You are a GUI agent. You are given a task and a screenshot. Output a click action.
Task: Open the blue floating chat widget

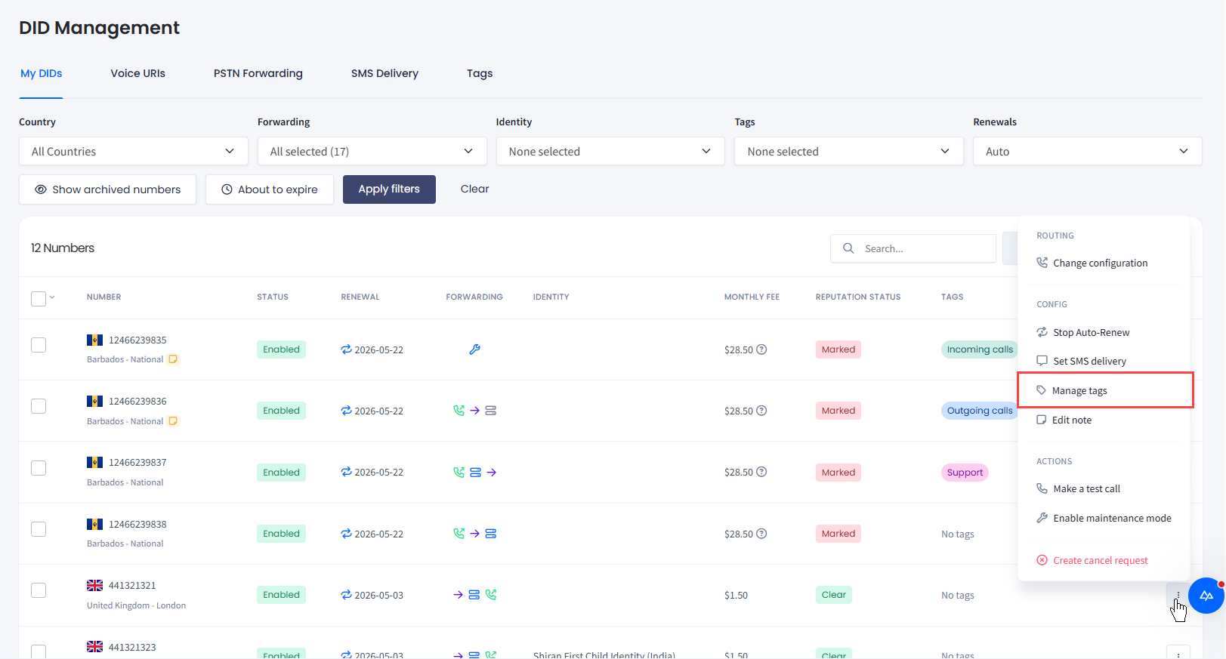[x=1206, y=596]
